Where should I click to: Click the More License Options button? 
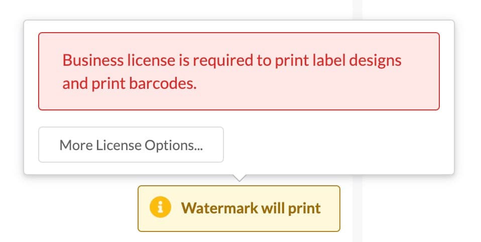(131, 145)
